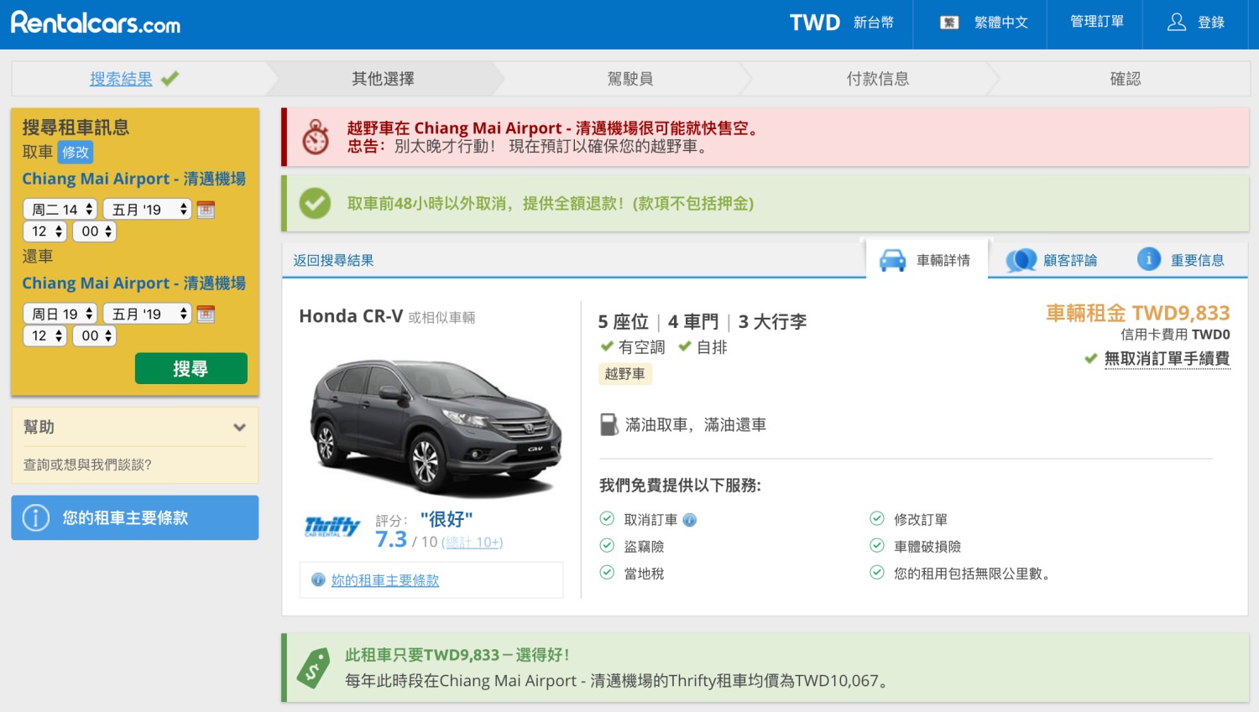Click 查詢或想與我們談談? text
The image size is (1259, 712).
click(x=87, y=465)
